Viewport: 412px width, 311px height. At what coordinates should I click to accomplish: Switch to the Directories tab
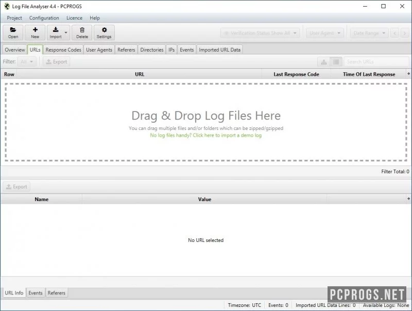point(152,50)
